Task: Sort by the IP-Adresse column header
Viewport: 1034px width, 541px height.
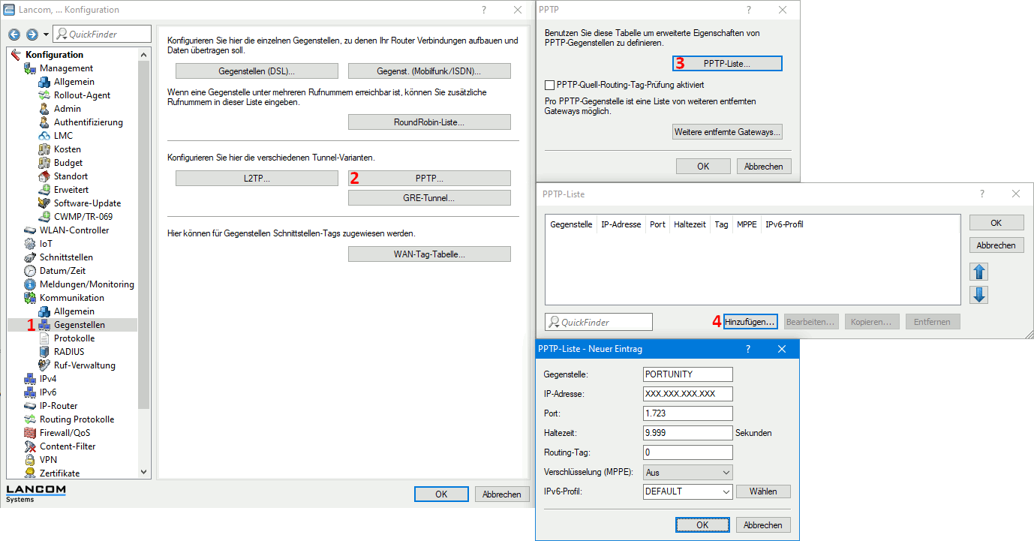Action: coord(621,224)
